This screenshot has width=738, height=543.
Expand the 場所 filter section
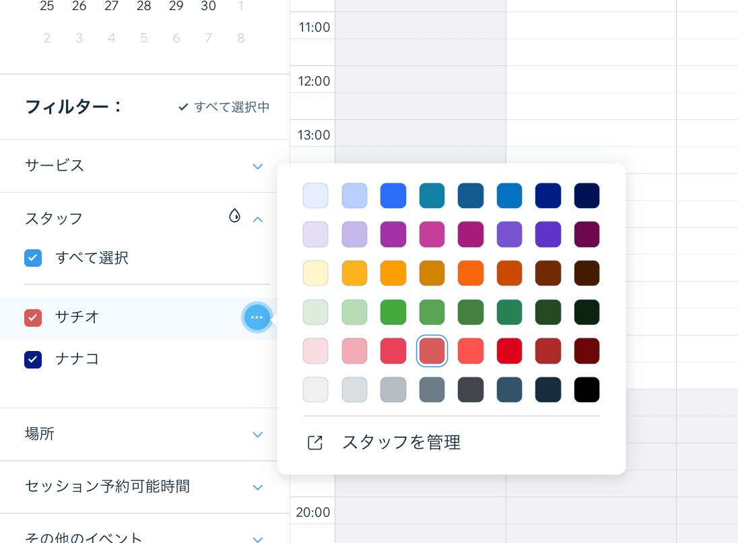(x=257, y=435)
